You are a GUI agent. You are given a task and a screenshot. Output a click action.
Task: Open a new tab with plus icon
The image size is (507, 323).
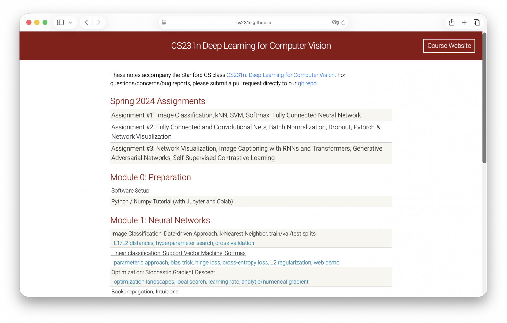(x=464, y=22)
